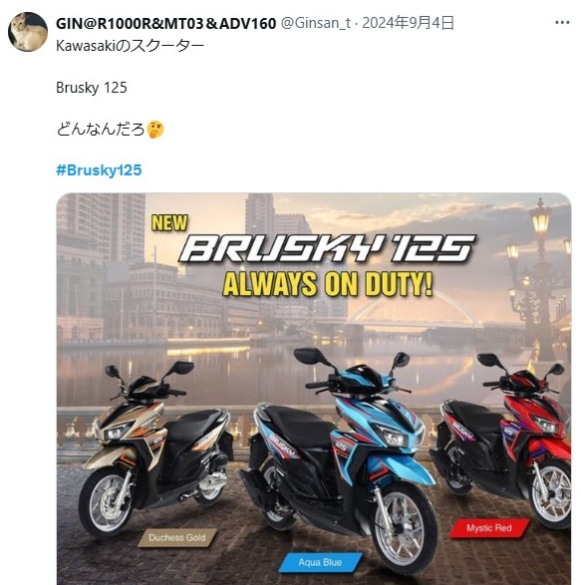The image size is (581, 585).
Task: Click the #Brusky125 hashtag link
Action: (99, 170)
